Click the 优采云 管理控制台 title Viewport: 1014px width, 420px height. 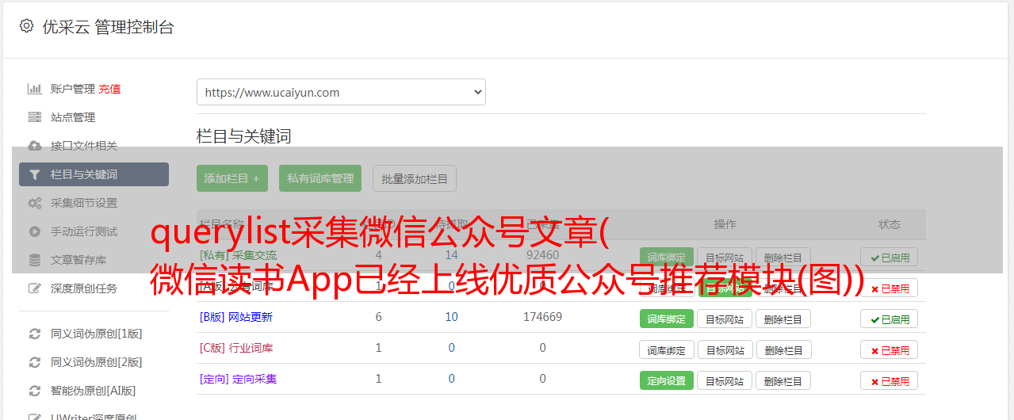click(x=108, y=27)
